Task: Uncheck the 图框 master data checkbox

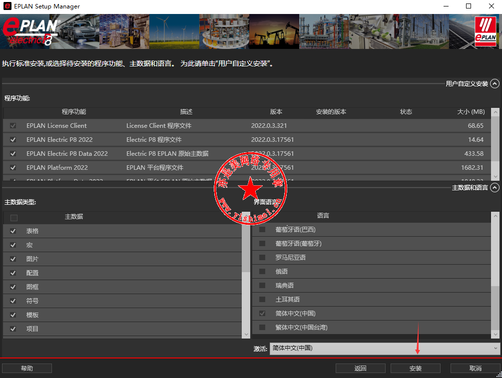Action: pyautogui.click(x=13, y=287)
